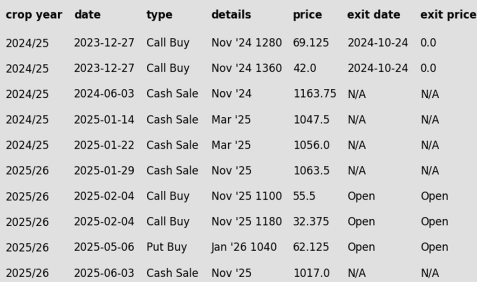The image size is (477, 282).
Task: Click the 'crop year' column header
Action: point(34,15)
